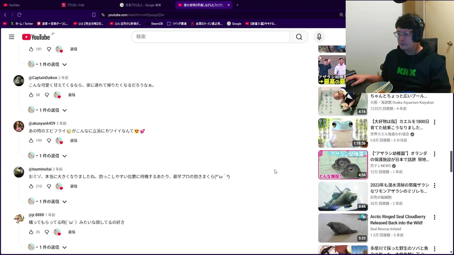The width and height of the screenshot is (454, 255).
Task: Open video title 2023年も潜水清掃の邪魔ザラシ
Action: 399,188
